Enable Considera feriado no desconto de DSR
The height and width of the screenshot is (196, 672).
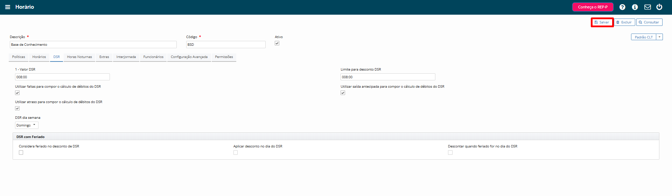coord(21,153)
